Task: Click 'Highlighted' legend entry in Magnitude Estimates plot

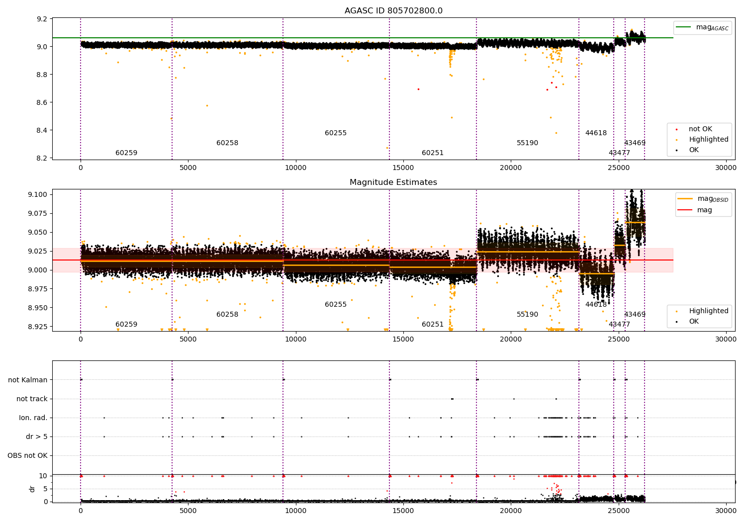Action: (708, 311)
